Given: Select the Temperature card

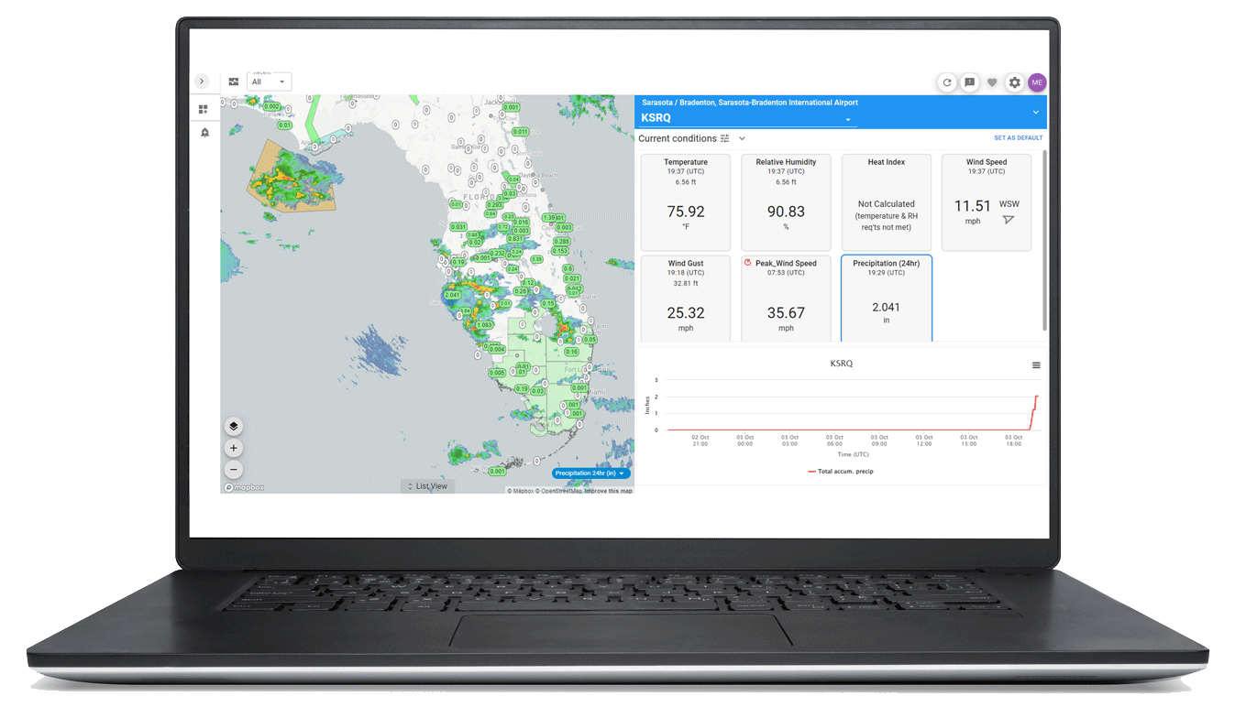Looking at the screenshot, I should point(686,202).
